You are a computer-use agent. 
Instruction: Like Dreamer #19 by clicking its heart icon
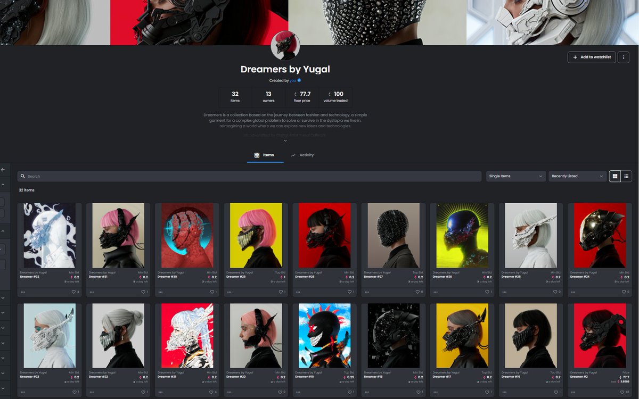[x=349, y=392]
